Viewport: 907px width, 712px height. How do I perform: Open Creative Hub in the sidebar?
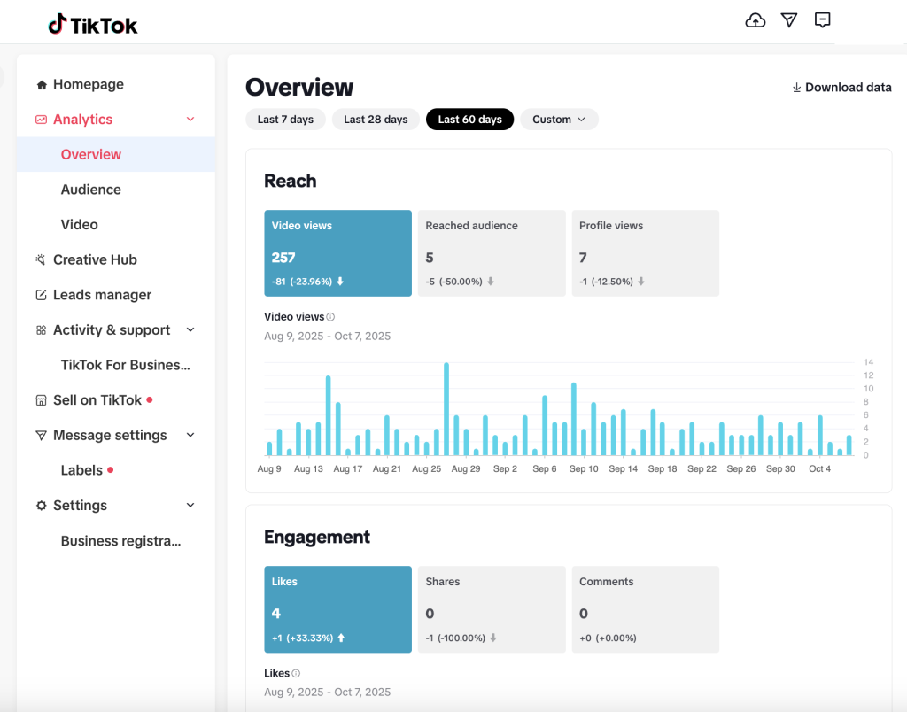tap(95, 260)
